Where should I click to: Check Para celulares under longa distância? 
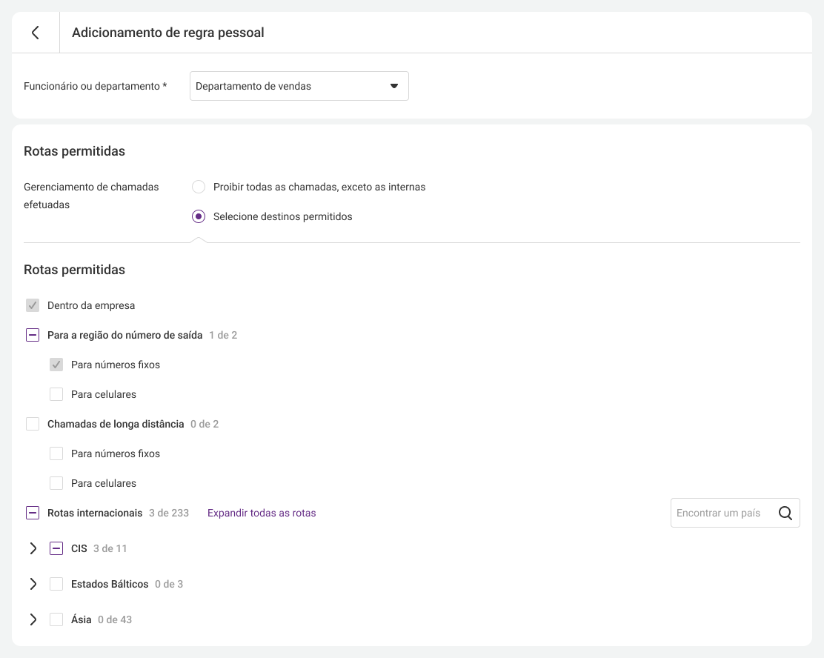[x=56, y=484]
